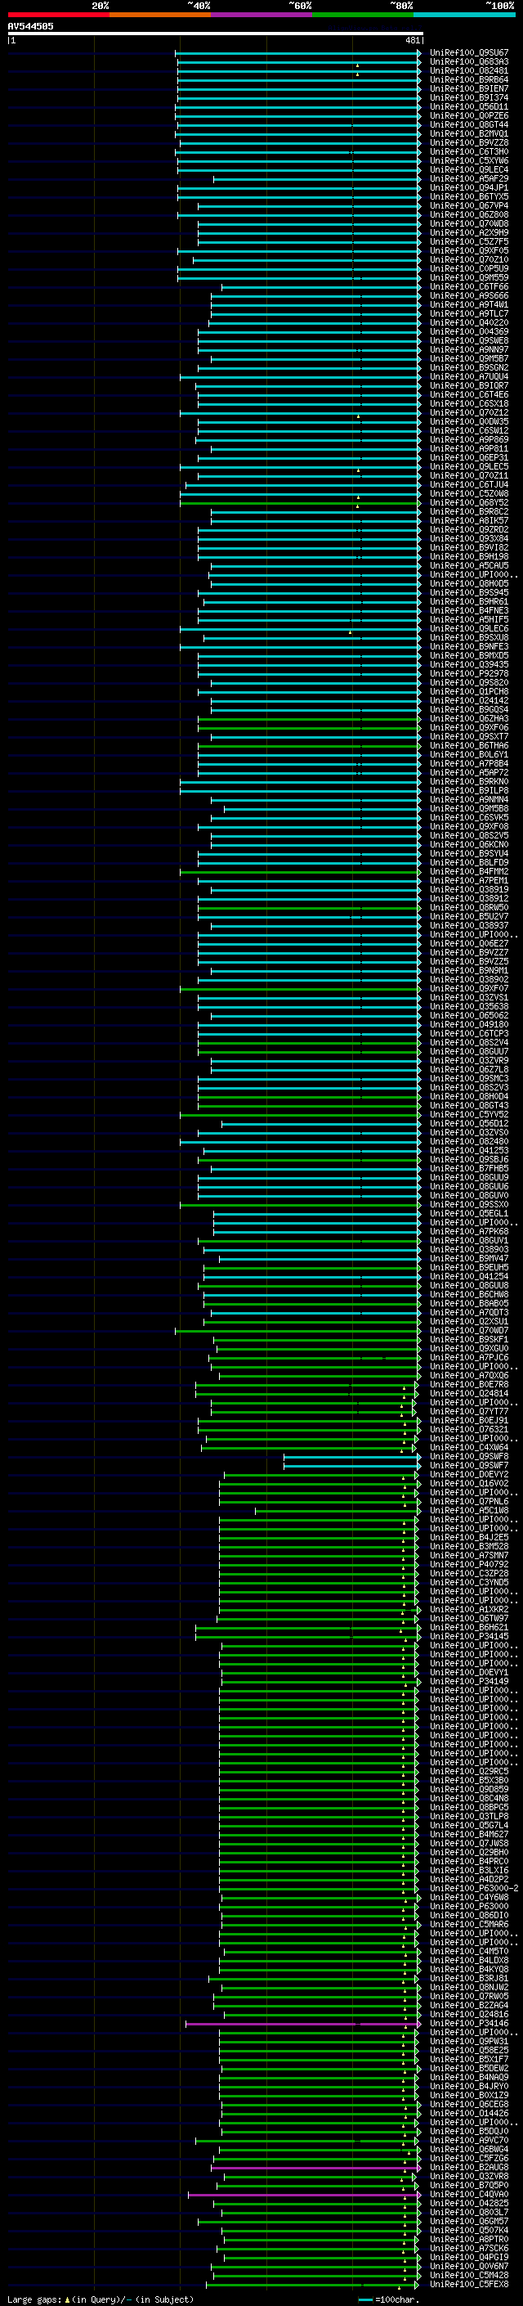Open hit UniRef100_Q9LEC5
The height and width of the screenshot is (2306, 523).
pyautogui.click(x=469, y=467)
